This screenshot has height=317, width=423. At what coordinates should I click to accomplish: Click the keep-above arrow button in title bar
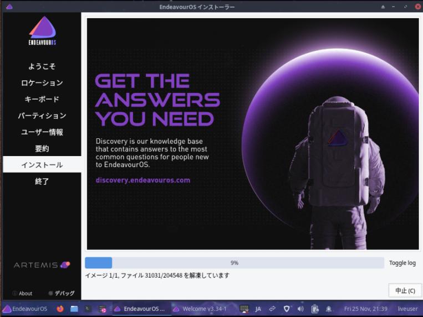(x=383, y=7)
